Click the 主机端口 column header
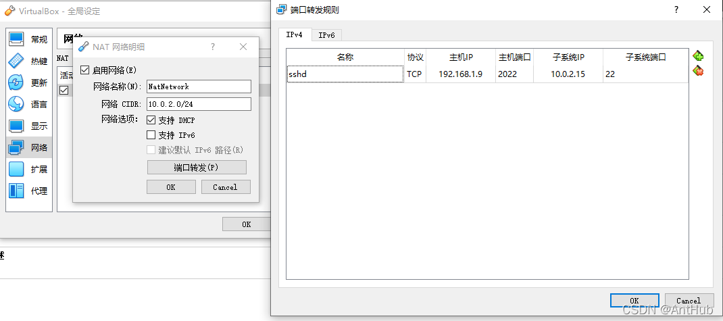723x321 pixels. (515, 57)
